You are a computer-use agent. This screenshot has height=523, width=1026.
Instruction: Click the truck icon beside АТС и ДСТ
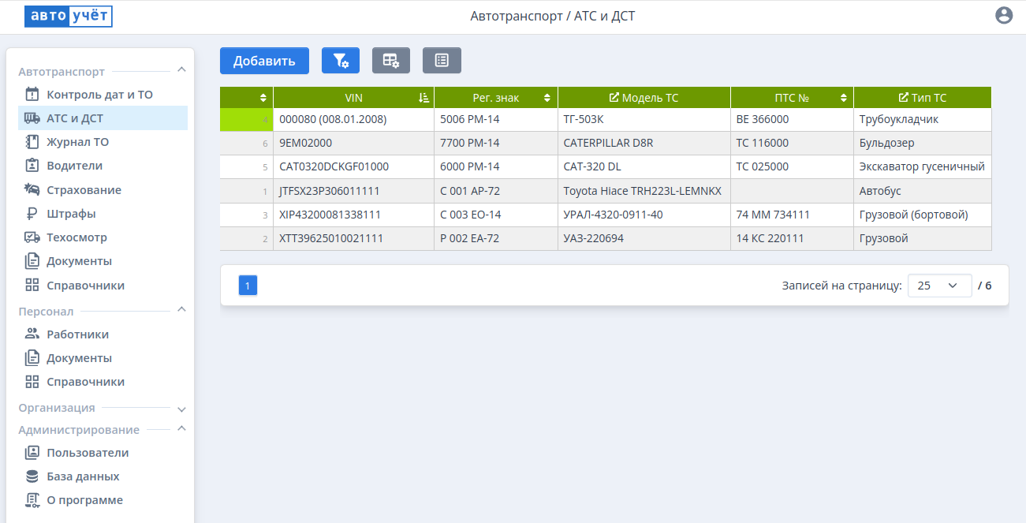click(x=32, y=118)
